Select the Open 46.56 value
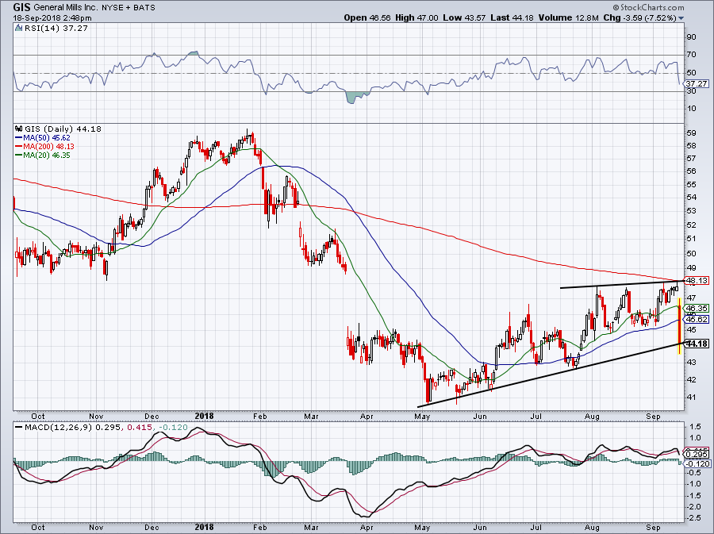 367,17
